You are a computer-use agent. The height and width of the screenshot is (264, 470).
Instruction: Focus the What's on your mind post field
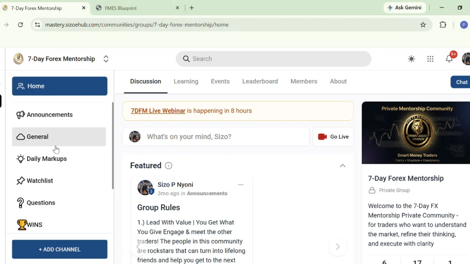pyautogui.click(x=216, y=137)
